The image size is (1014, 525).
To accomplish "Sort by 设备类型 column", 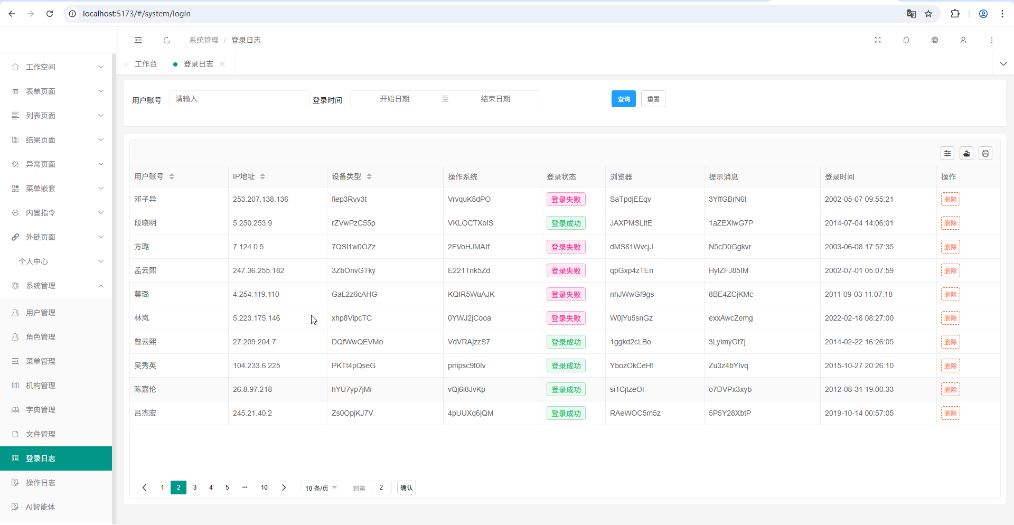I will (369, 176).
